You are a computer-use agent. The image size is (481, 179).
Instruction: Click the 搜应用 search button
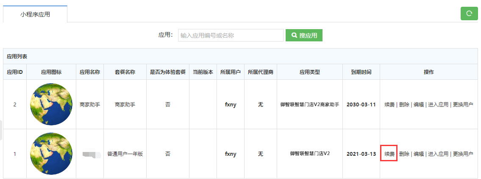coord(304,35)
